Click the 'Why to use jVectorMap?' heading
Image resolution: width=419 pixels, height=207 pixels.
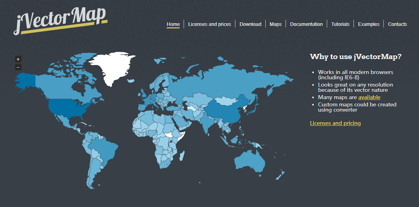[x=356, y=57]
